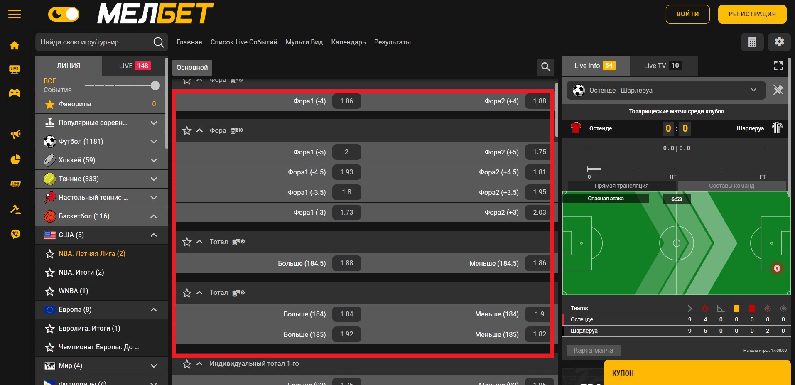Screen dimensions: 795x385
Task: Click the home icon in left sidebar
Action: pyautogui.click(x=15, y=45)
